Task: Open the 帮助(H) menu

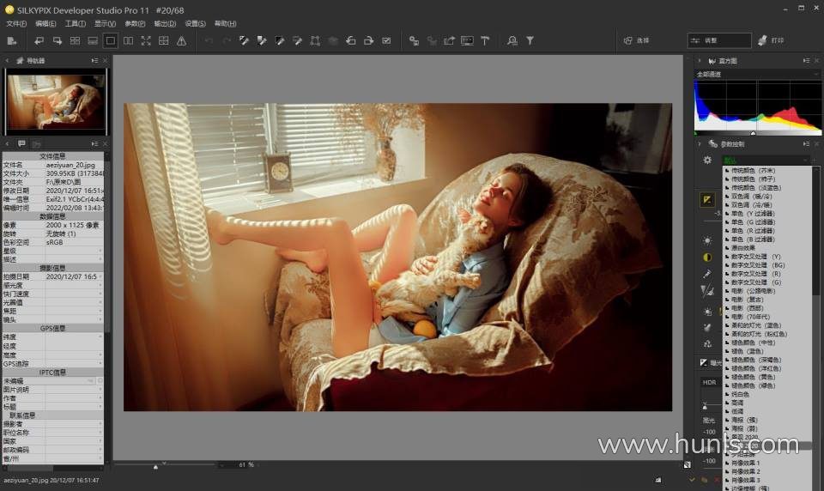Action: pos(226,24)
